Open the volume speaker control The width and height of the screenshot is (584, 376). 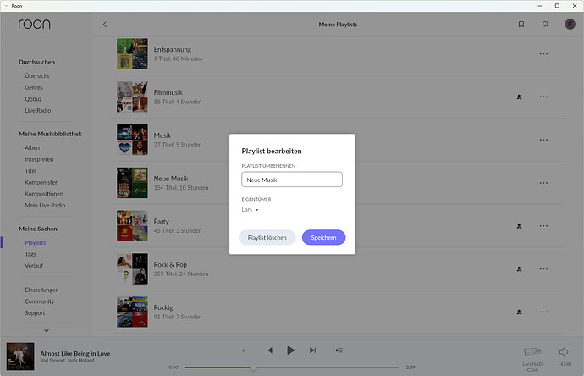coord(564,351)
